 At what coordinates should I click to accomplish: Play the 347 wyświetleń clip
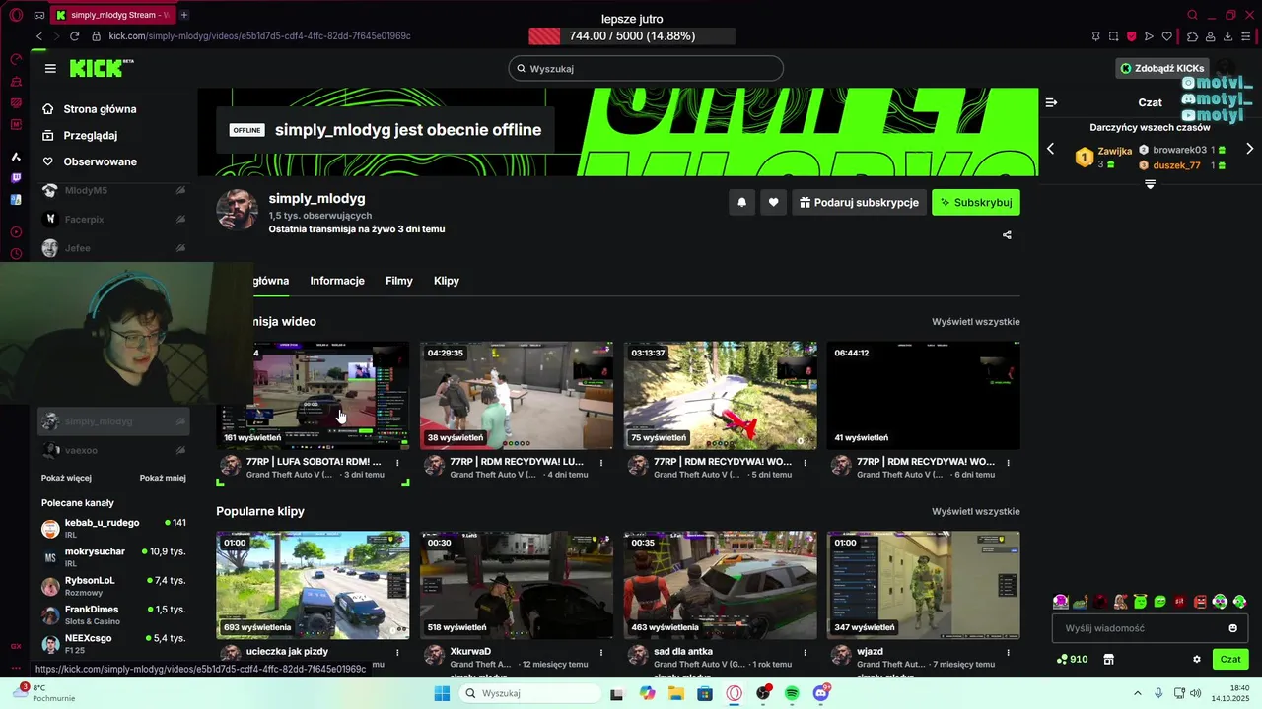924,585
